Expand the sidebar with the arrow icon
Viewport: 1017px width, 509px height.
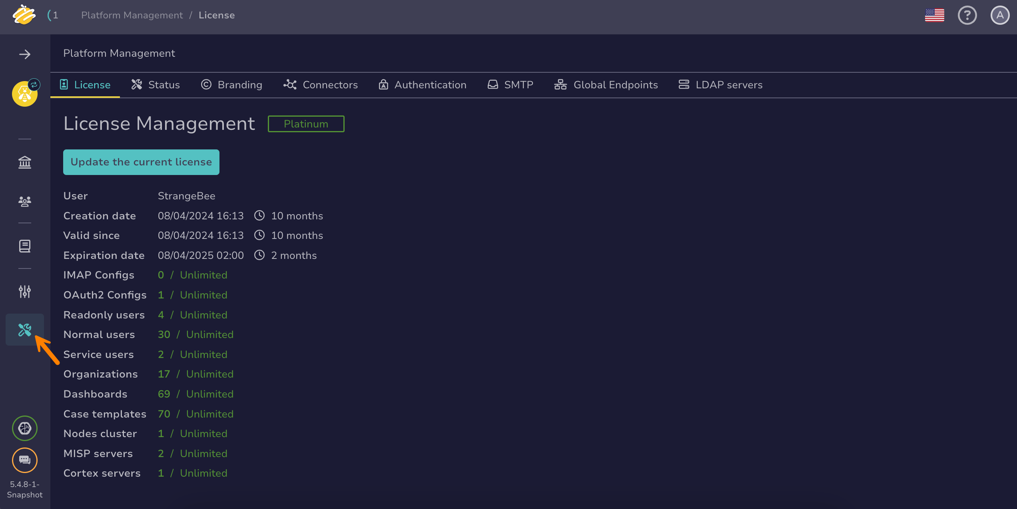pyautogui.click(x=25, y=54)
